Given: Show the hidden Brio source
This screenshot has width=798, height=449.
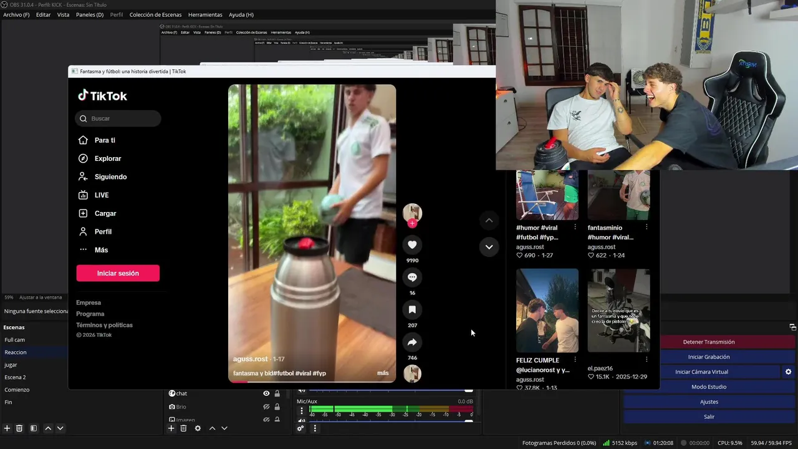Looking at the screenshot, I should 266,407.
